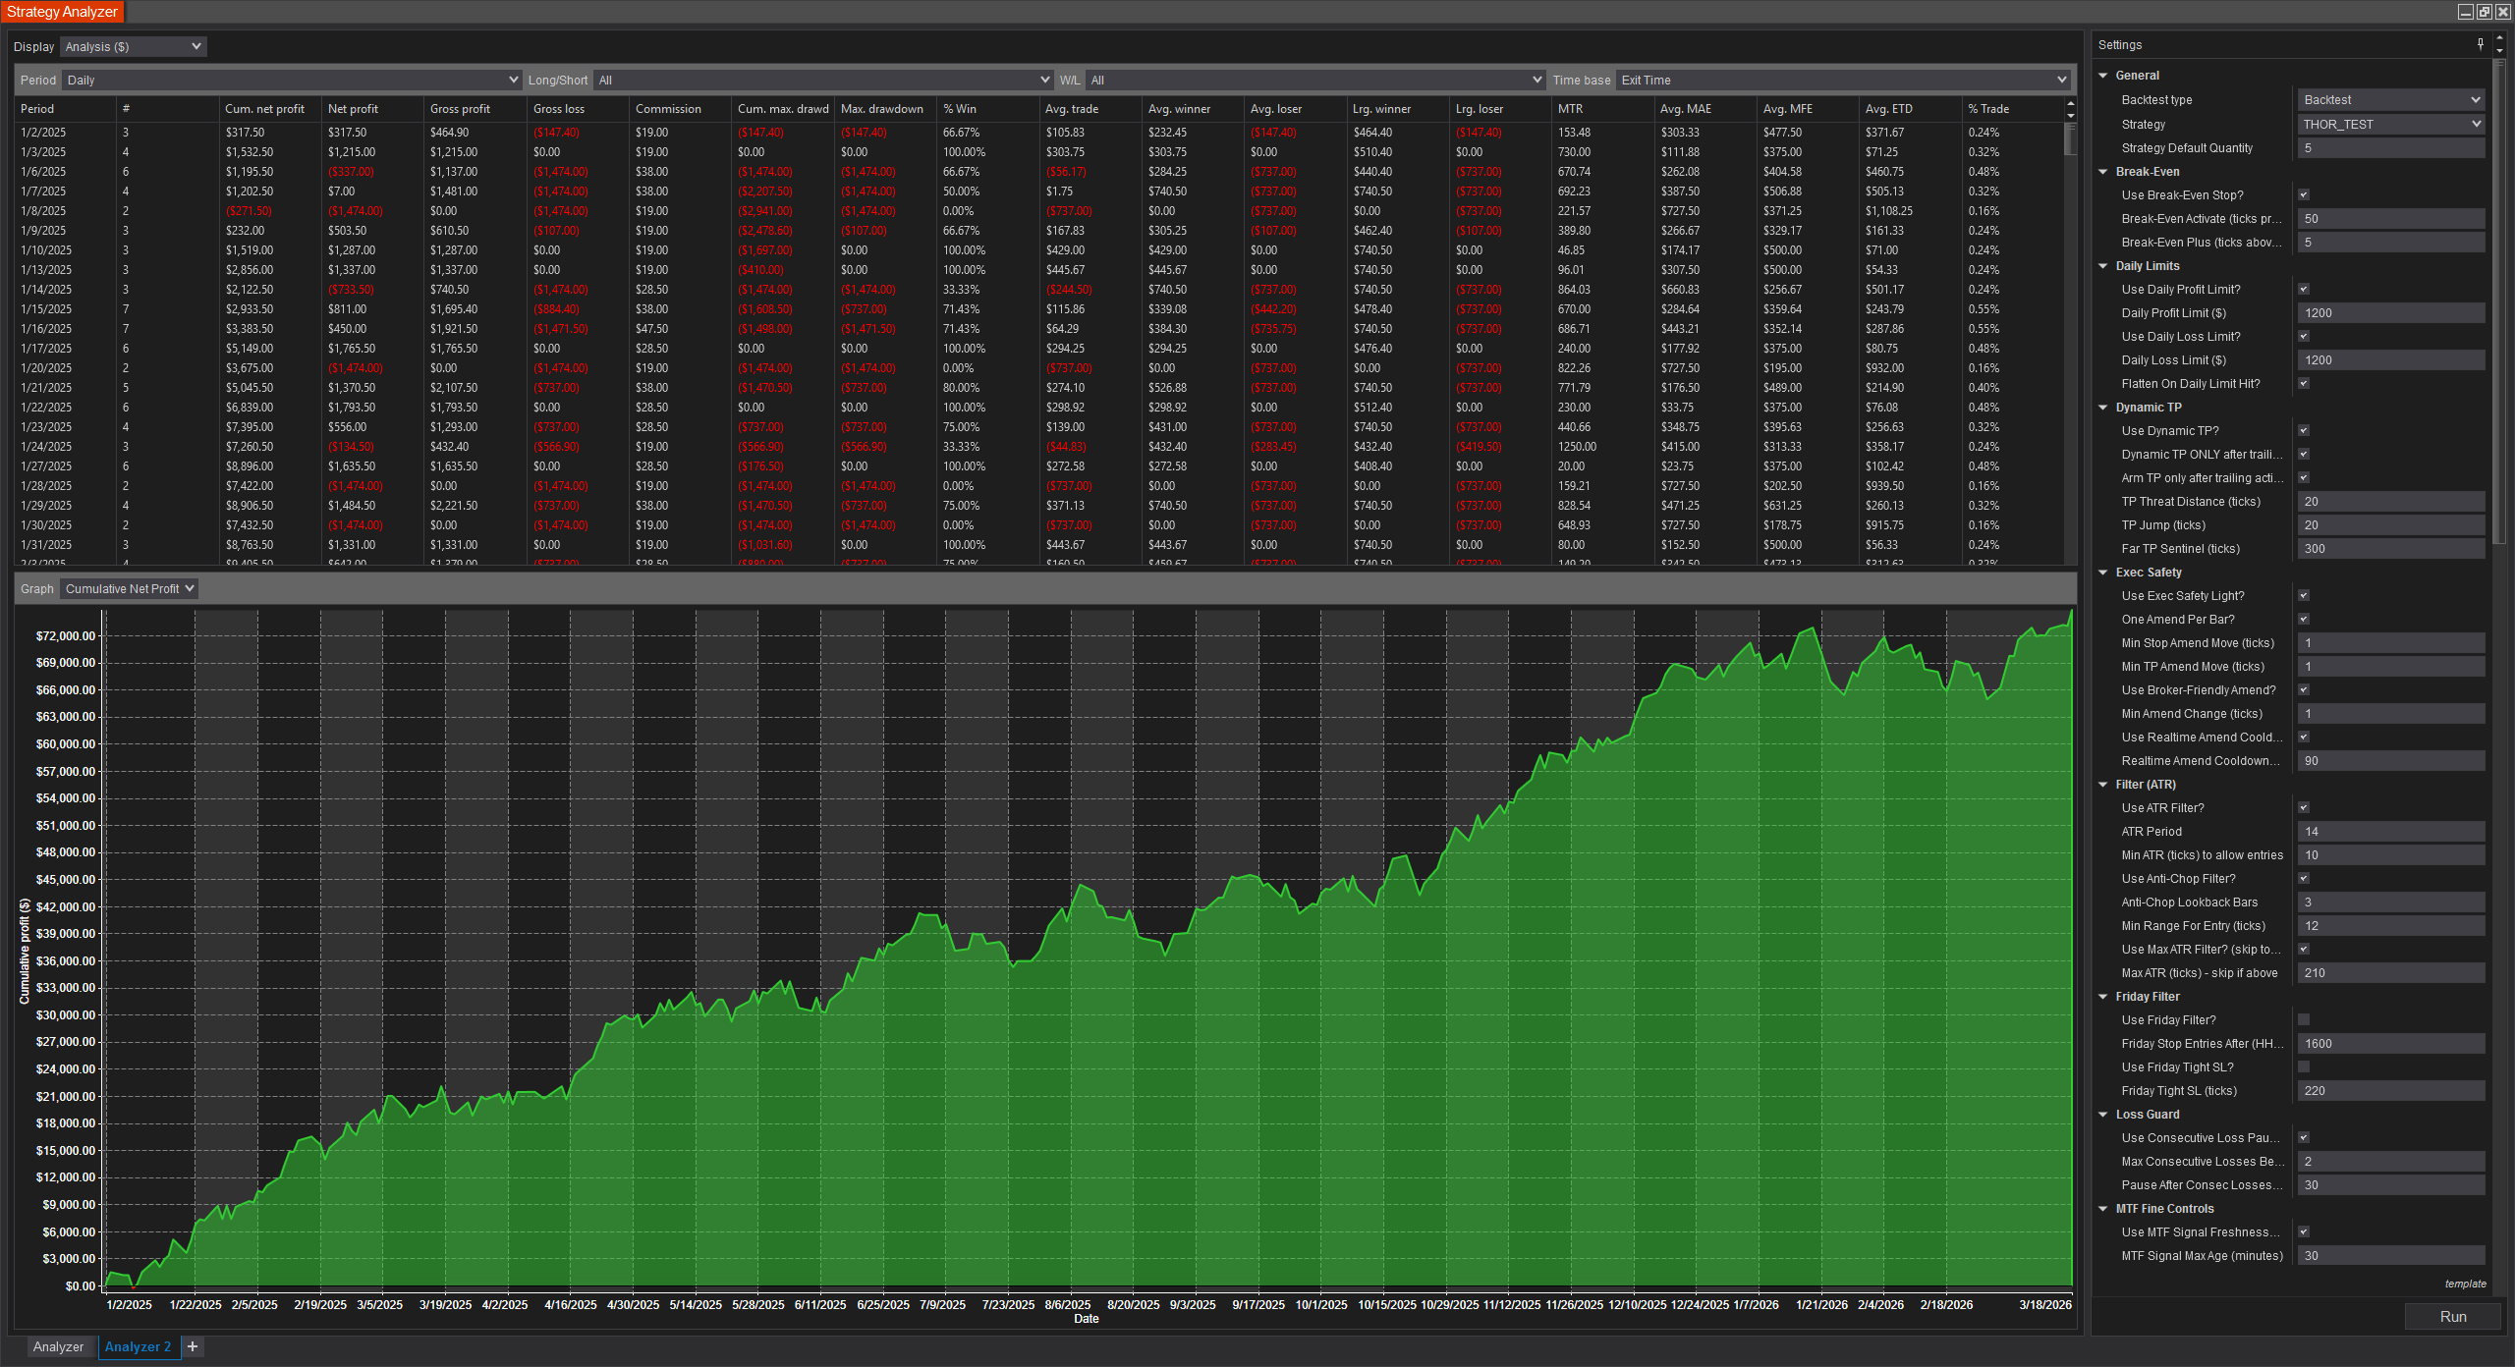The height and width of the screenshot is (1367, 2515).
Task: Toggle Use Dynamic TP checkbox
Action: click(x=2304, y=431)
